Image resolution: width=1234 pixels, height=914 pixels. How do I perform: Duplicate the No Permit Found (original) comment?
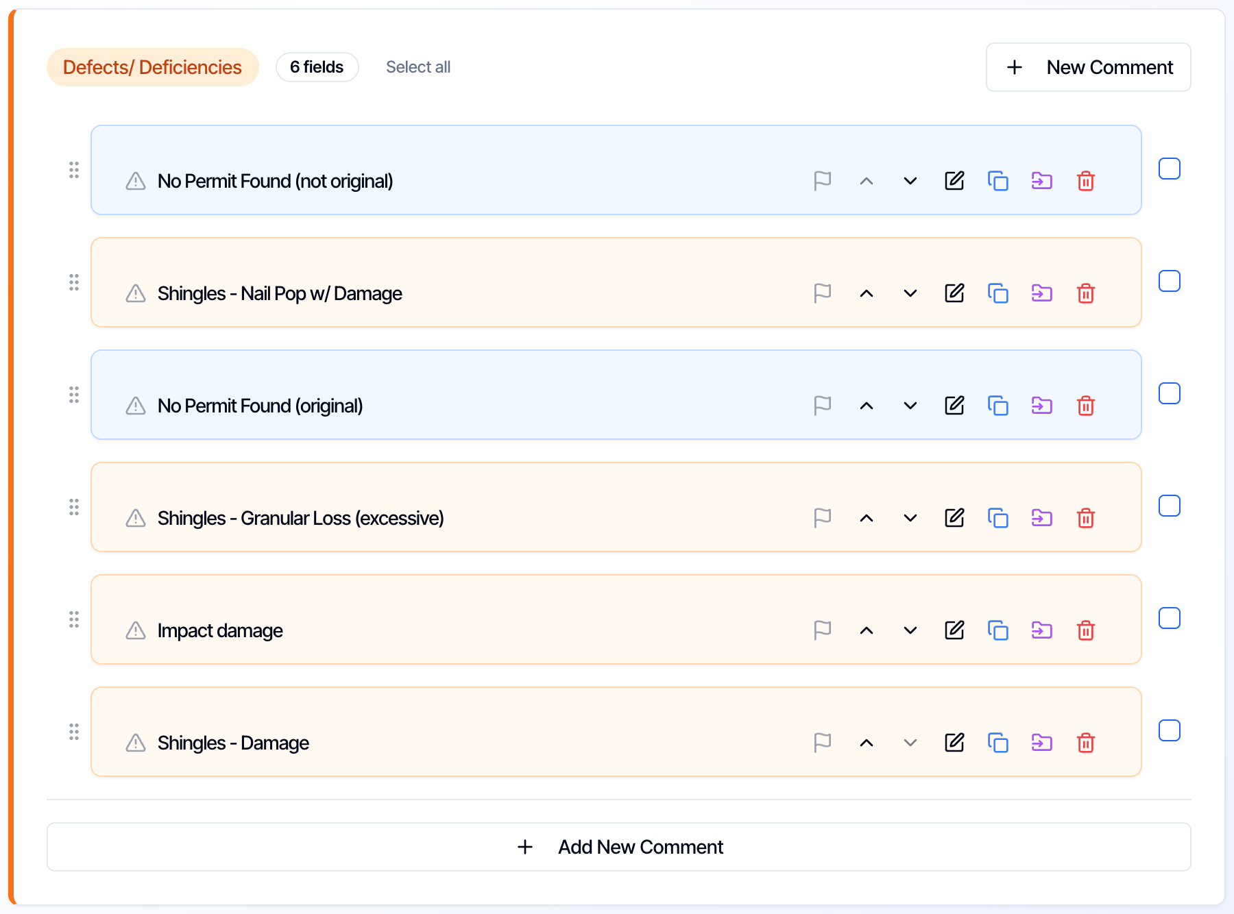[998, 406]
